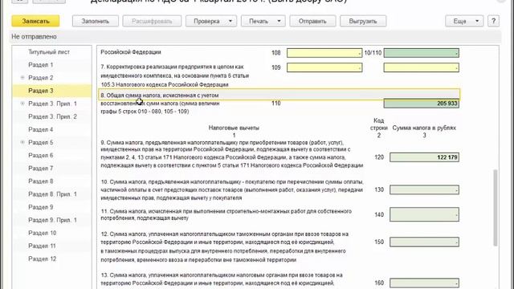Select Раздел 6 in the section list

(x=41, y=155)
